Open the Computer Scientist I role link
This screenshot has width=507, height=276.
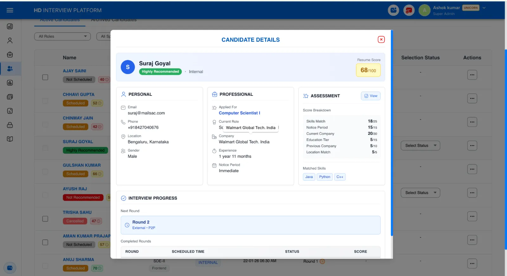(x=239, y=113)
